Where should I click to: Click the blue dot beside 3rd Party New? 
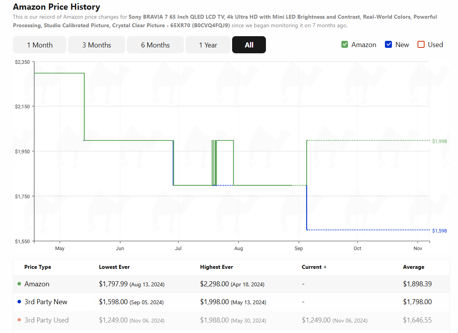pos(19,302)
